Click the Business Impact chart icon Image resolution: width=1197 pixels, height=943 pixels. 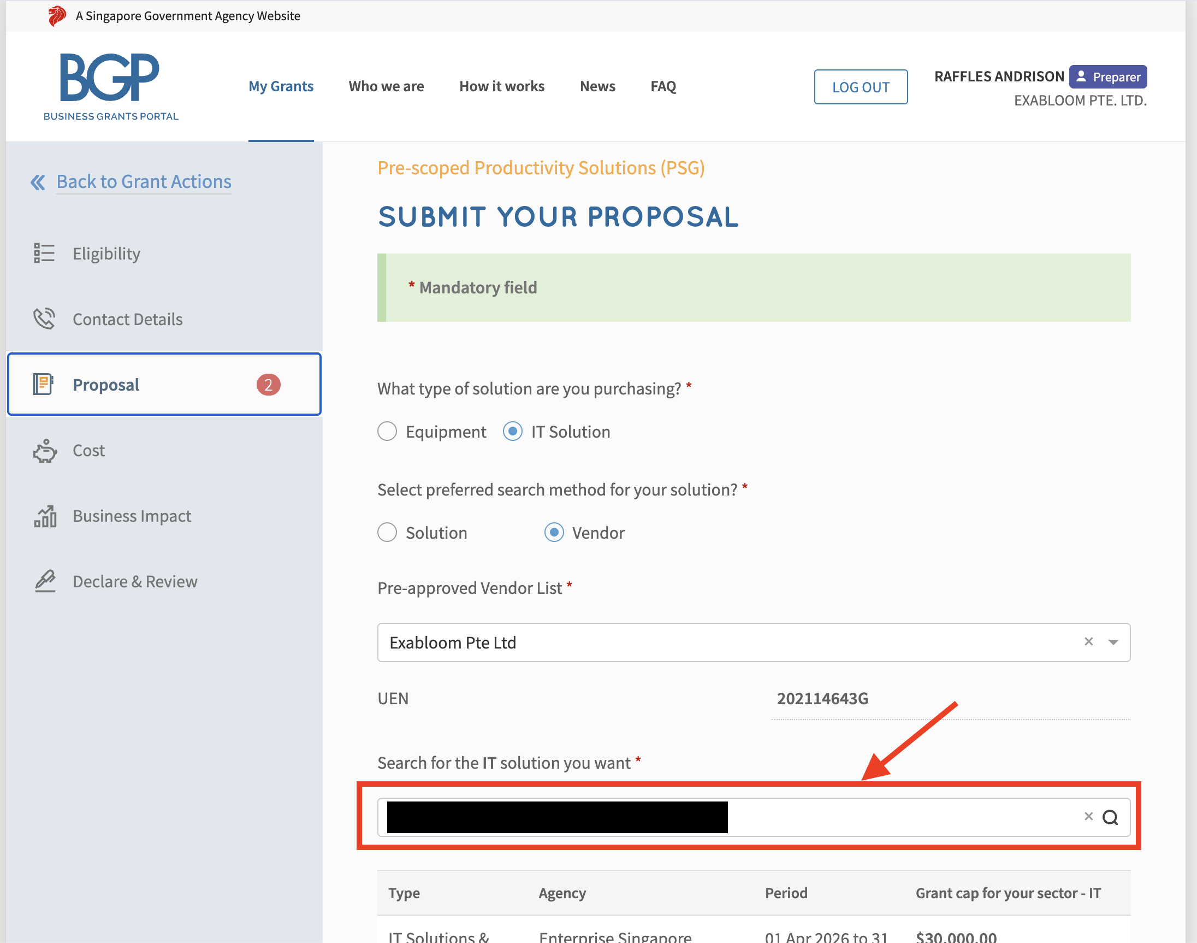[x=45, y=516]
